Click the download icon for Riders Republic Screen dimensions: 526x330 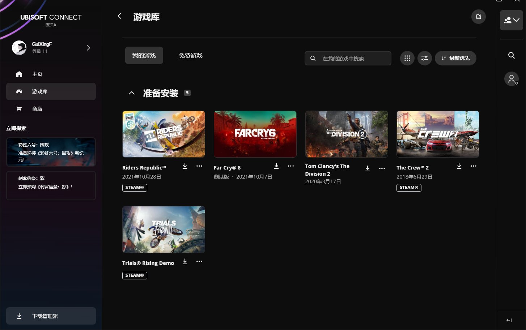click(185, 166)
